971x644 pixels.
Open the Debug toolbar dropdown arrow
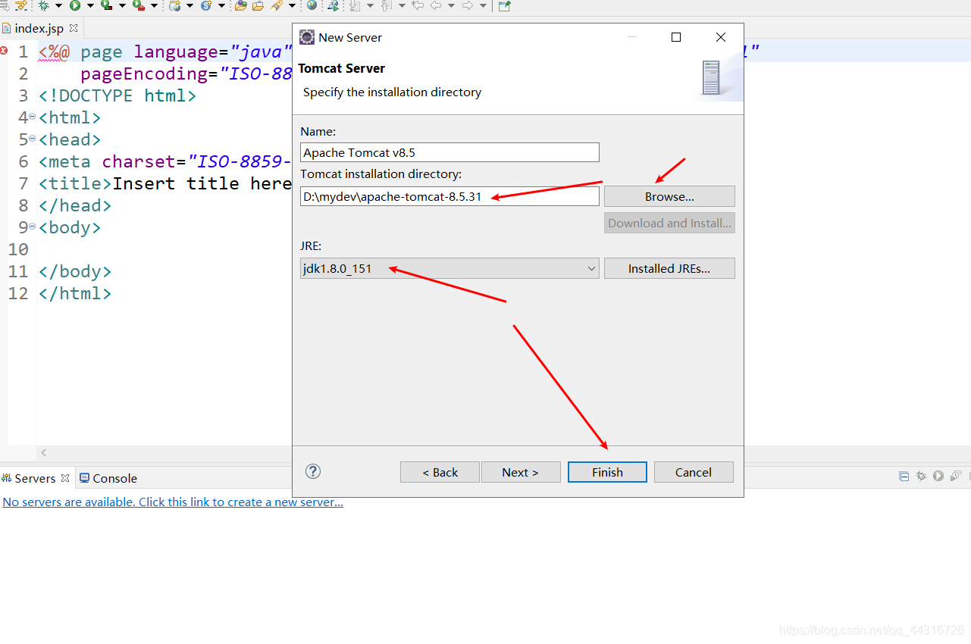coord(58,5)
